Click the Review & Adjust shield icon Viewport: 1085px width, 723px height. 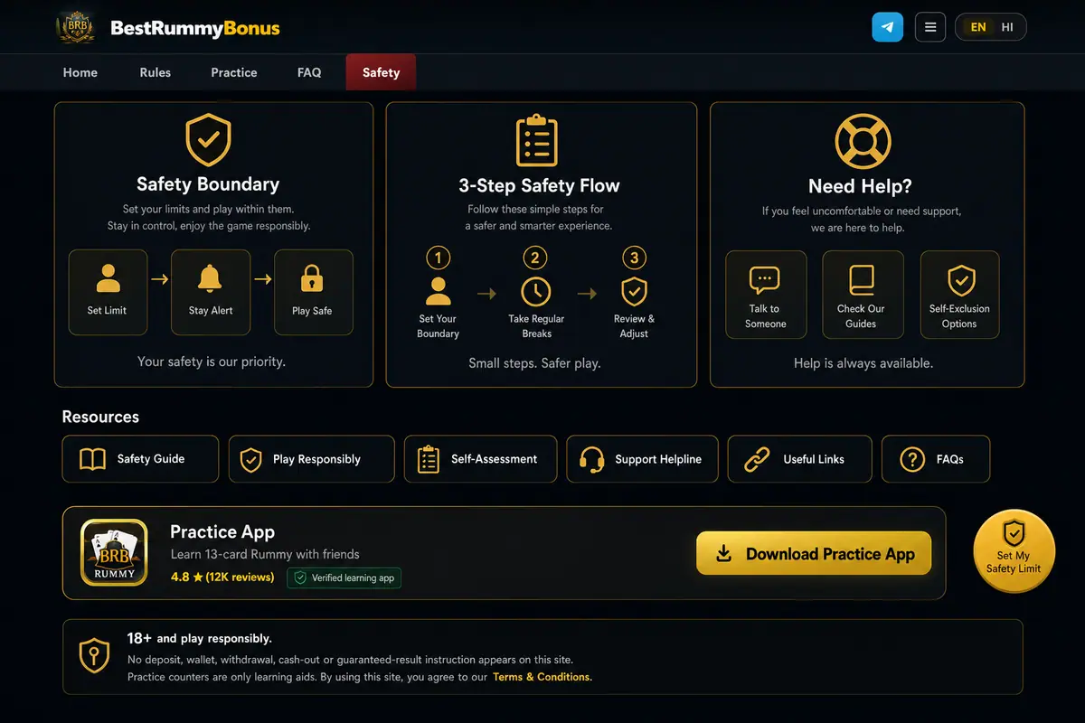click(634, 292)
